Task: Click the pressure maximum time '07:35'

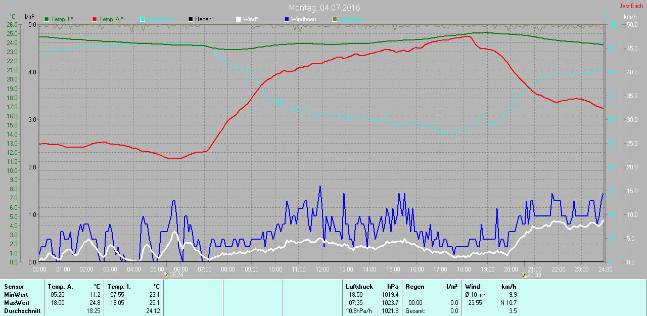Action: tap(356, 303)
